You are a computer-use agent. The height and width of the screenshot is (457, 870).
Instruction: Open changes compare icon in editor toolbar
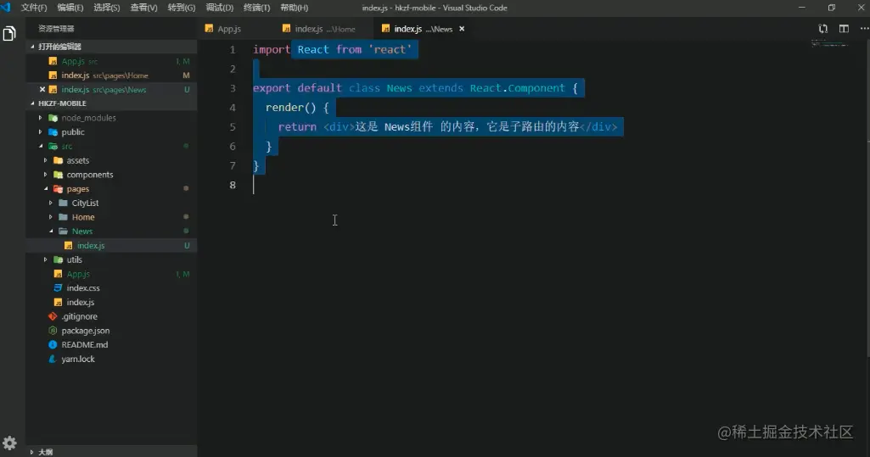(x=822, y=29)
